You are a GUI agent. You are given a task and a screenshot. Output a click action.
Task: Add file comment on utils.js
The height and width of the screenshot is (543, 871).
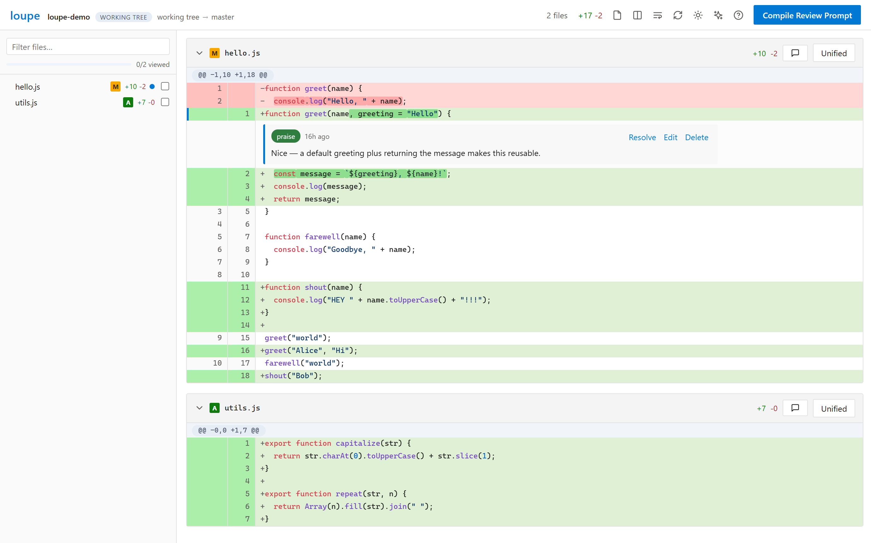(x=795, y=408)
